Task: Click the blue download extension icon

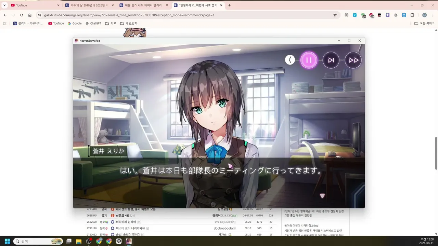Action: click(x=404, y=15)
